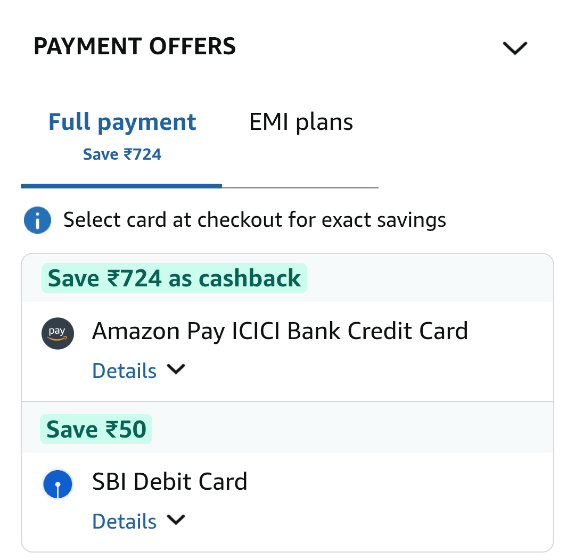Click the blue info icon
Viewport: 575px width, 560px height.
pyautogui.click(x=37, y=220)
